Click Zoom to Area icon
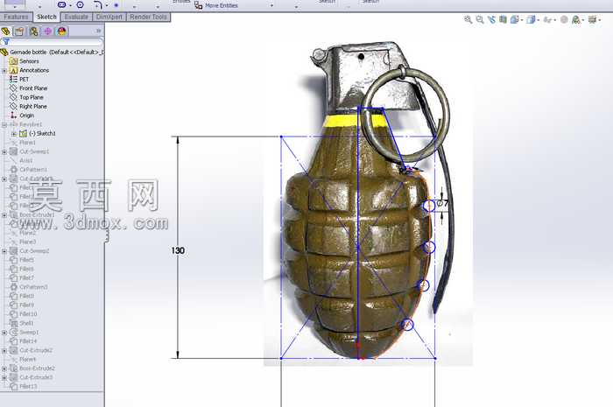 [x=480, y=19]
